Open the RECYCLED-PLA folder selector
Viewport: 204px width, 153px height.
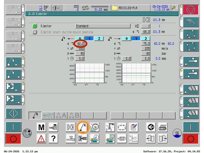point(131,8)
